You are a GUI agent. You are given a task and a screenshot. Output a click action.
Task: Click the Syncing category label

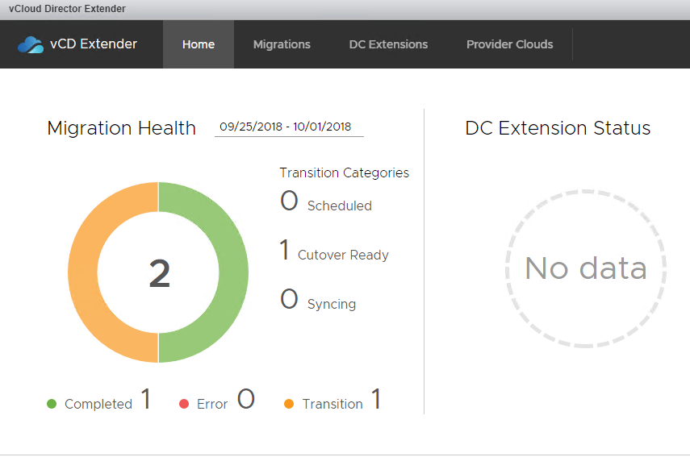[332, 304]
